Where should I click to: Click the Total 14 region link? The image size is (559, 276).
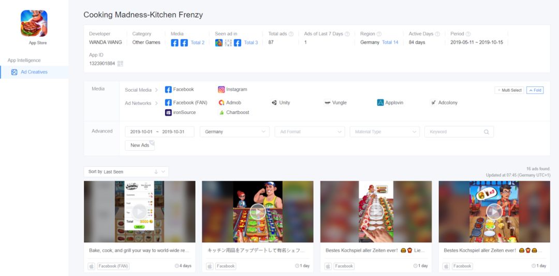point(390,42)
